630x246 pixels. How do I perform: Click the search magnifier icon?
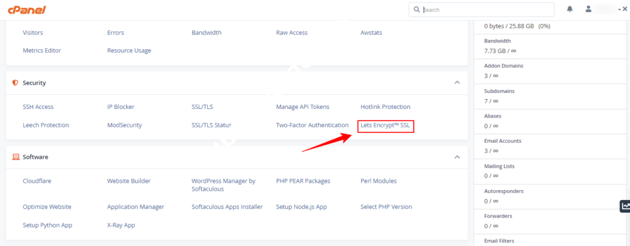(417, 10)
